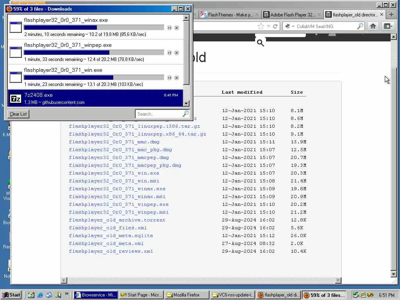This screenshot has height=300, width=400.
Task: Click the flashplayer32_0r0_371_win.msi link
Action: [x=114, y=181]
